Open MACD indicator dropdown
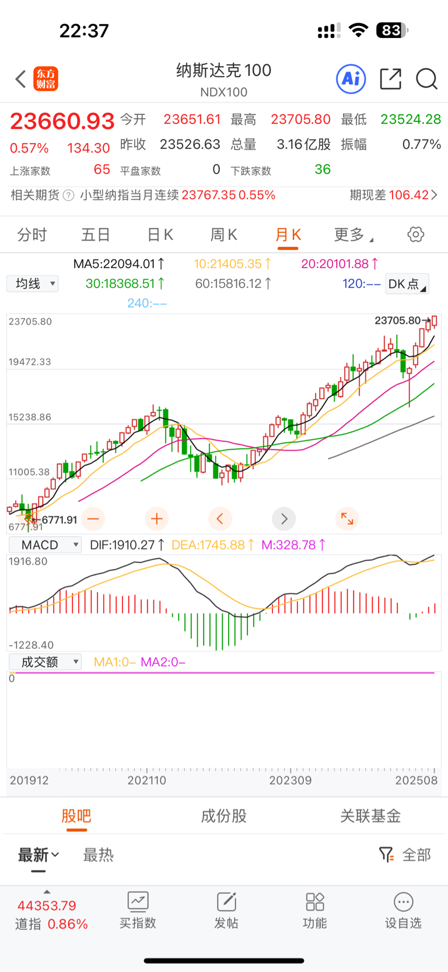Screen dimensions: 448x972 45,545
